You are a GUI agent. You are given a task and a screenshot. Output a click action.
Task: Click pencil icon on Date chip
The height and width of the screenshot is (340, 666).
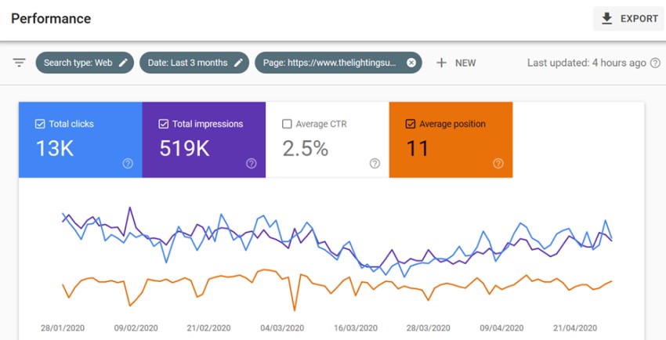[x=238, y=63]
